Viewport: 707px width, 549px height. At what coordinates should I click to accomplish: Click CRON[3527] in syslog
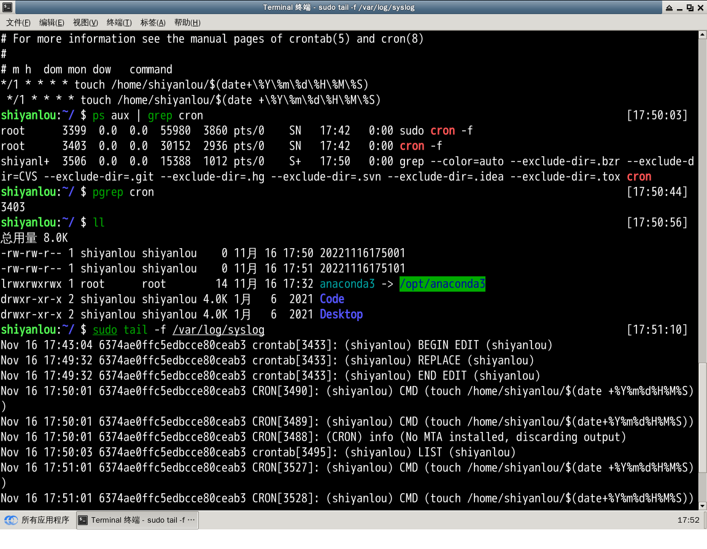pos(283,468)
